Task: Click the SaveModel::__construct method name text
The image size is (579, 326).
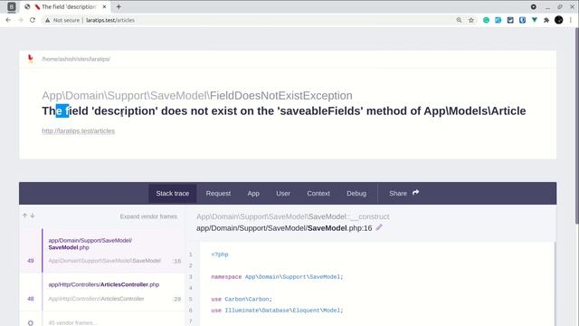Action: tap(348, 216)
